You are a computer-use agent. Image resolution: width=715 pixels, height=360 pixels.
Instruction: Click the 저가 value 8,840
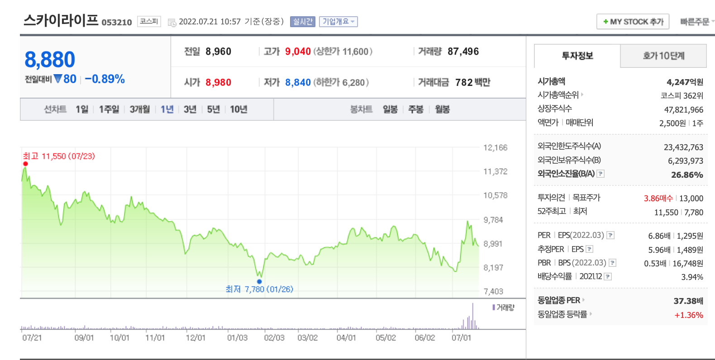coord(298,82)
